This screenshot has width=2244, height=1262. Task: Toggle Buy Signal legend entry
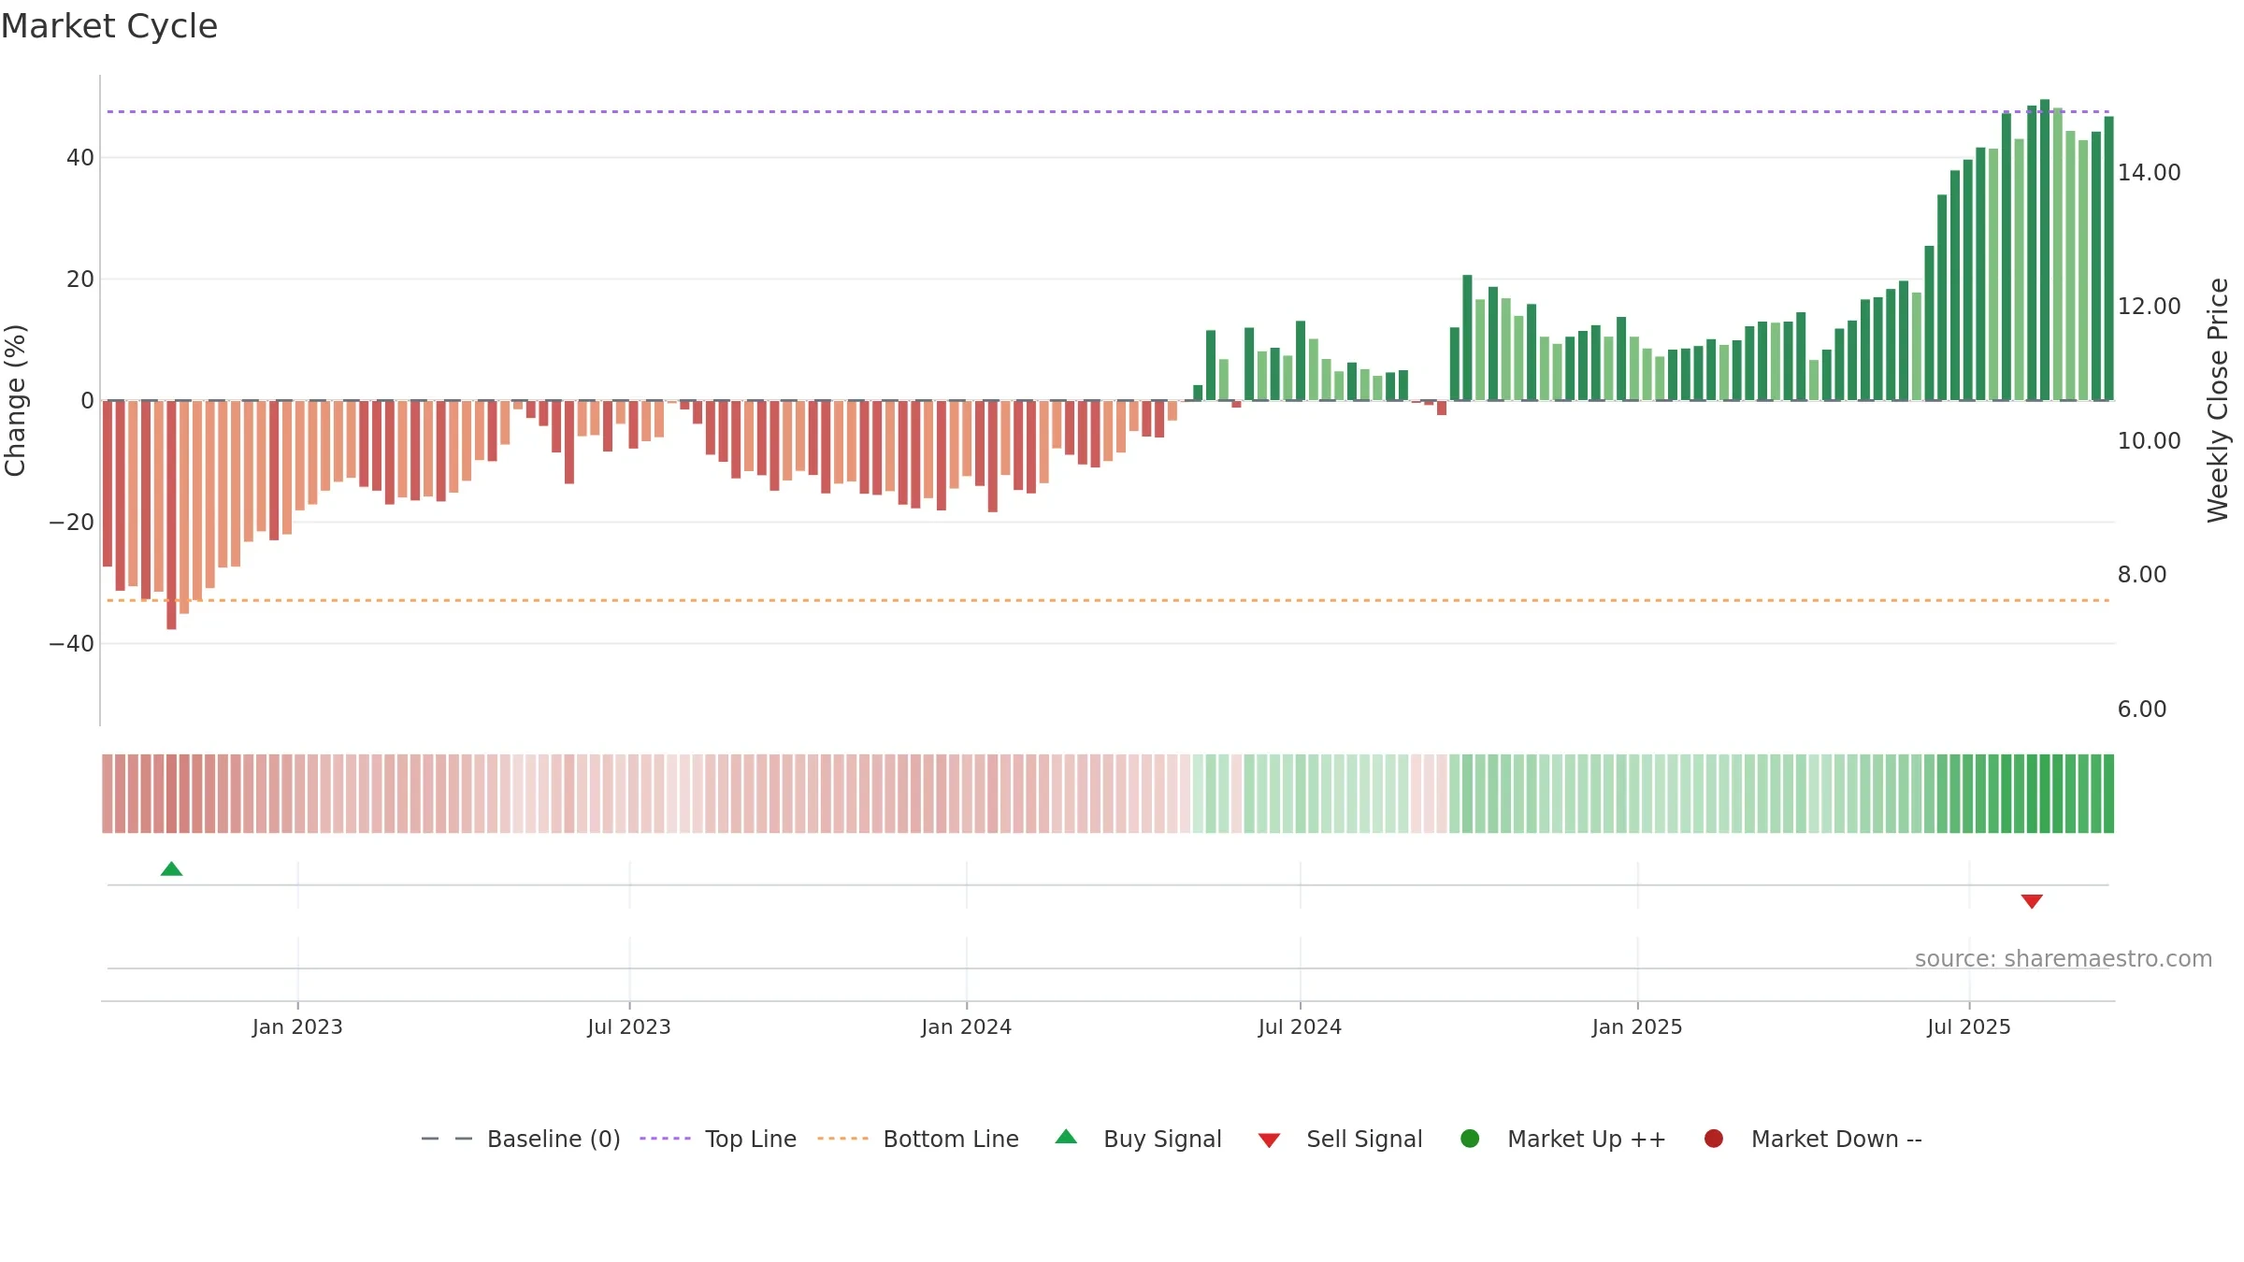tap(1138, 1139)
